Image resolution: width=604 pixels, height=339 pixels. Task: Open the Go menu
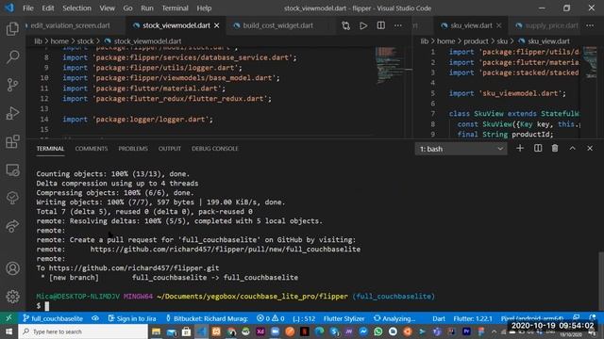[x=127, y=8]
